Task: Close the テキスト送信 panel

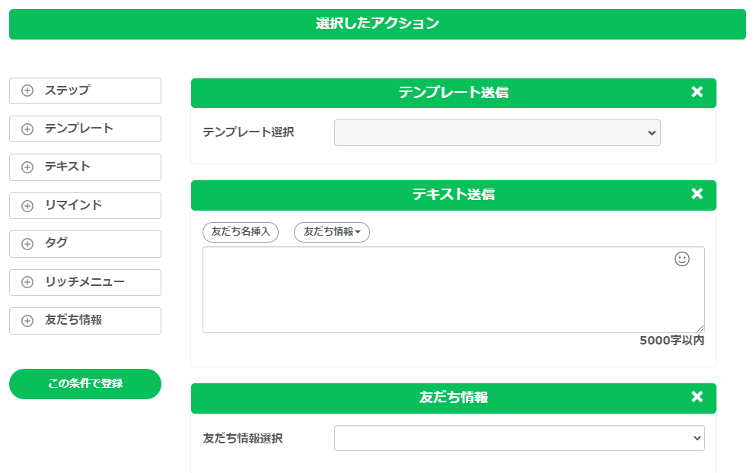Action: 697,194
